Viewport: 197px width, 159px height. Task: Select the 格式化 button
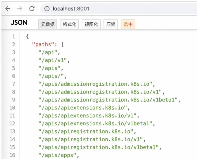pos(69,24)
